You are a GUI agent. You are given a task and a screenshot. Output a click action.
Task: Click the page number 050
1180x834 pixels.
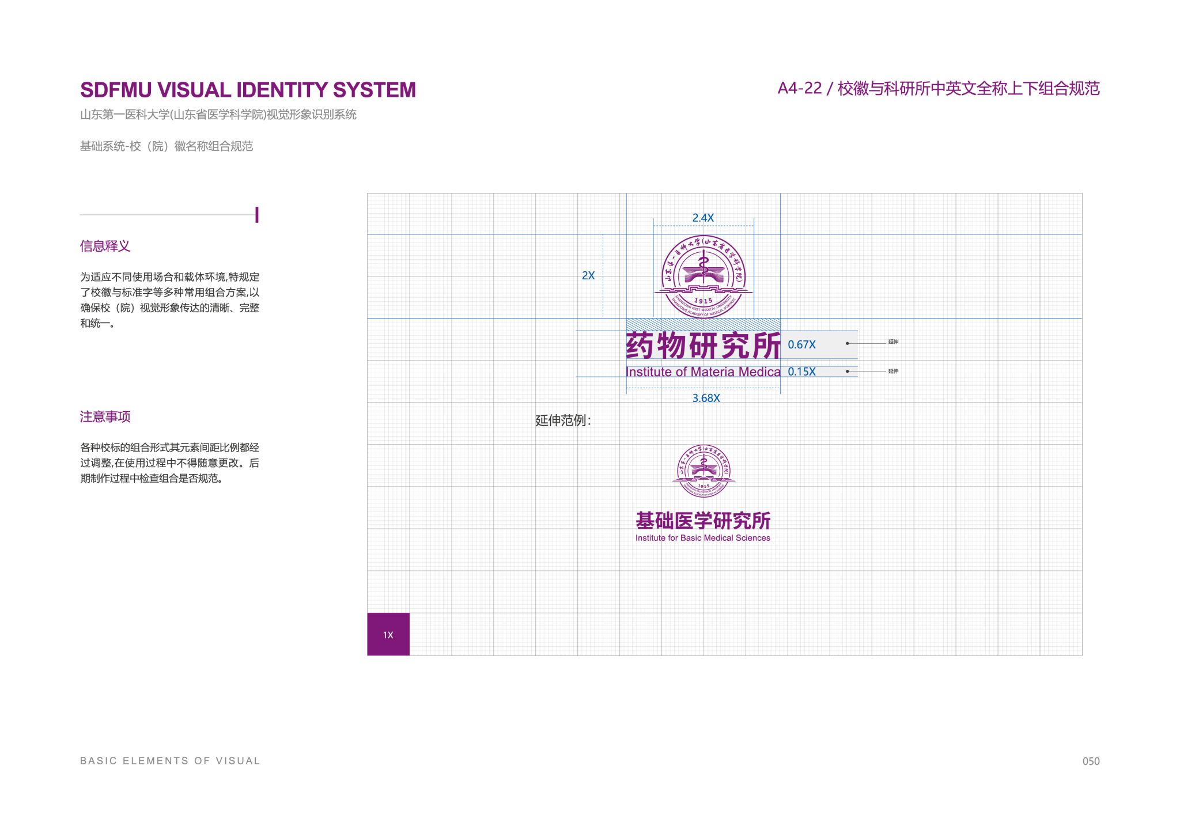pyautogui.click(x=1091, y=761)
